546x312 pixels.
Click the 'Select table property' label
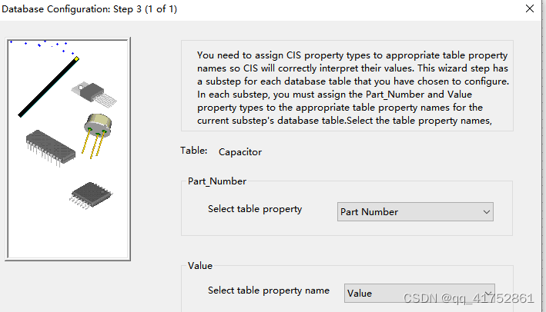coord(255,209)
